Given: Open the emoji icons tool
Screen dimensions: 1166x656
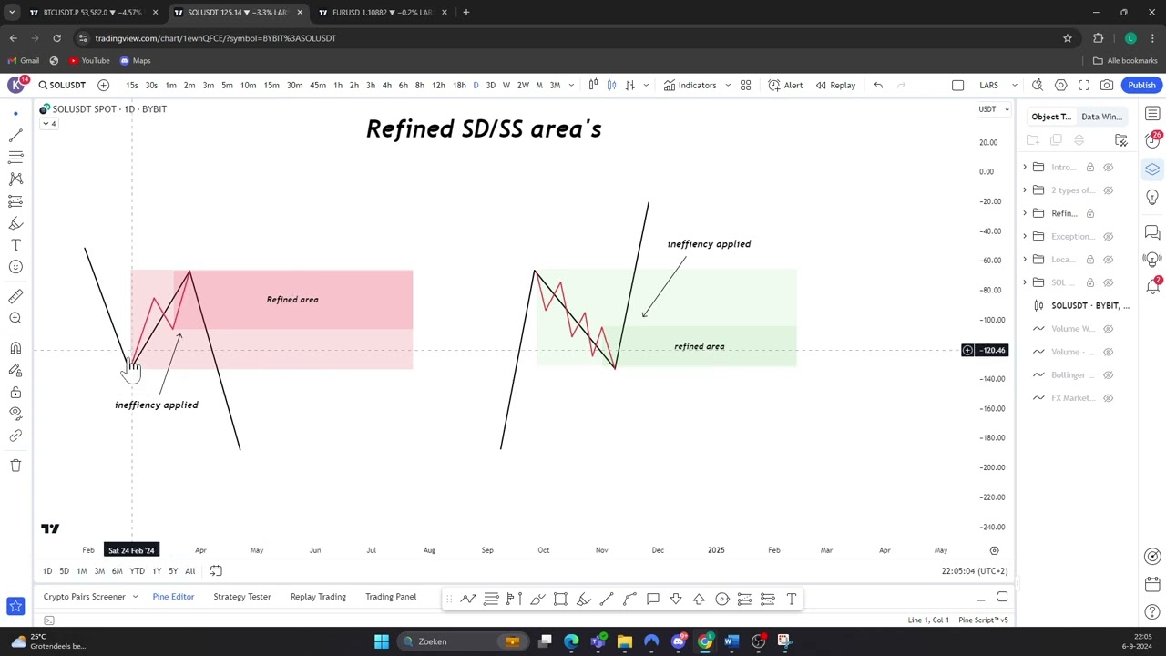Looking at the screenshot, I should (15, 267).
